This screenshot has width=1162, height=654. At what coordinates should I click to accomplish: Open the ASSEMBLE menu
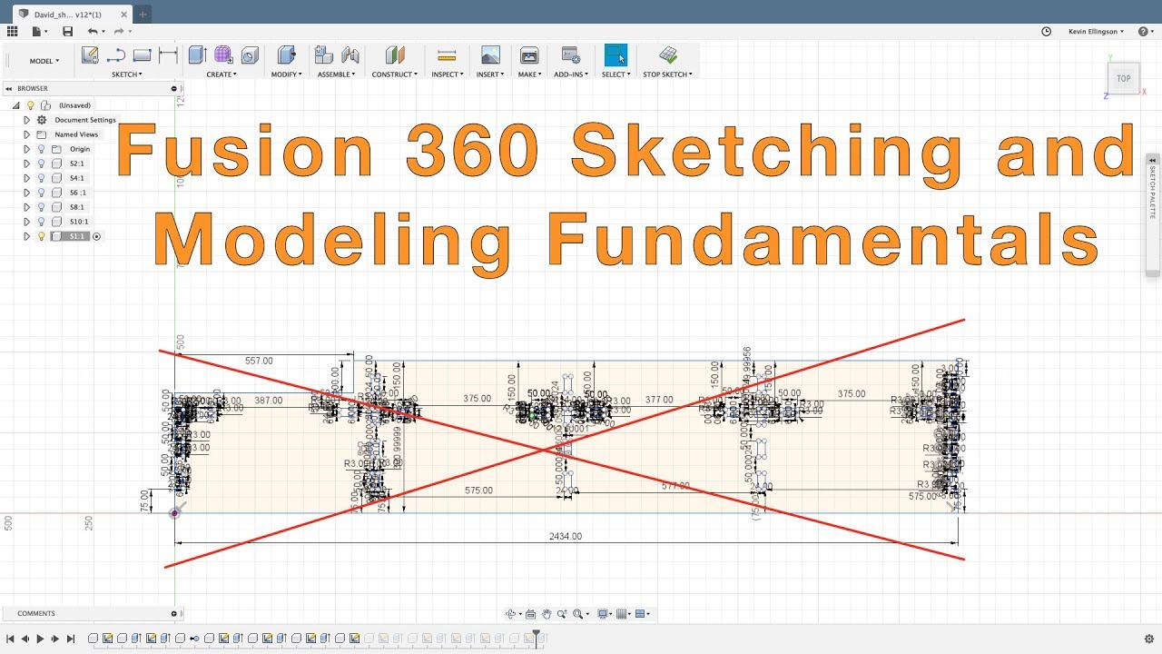(x=338, y=74)
